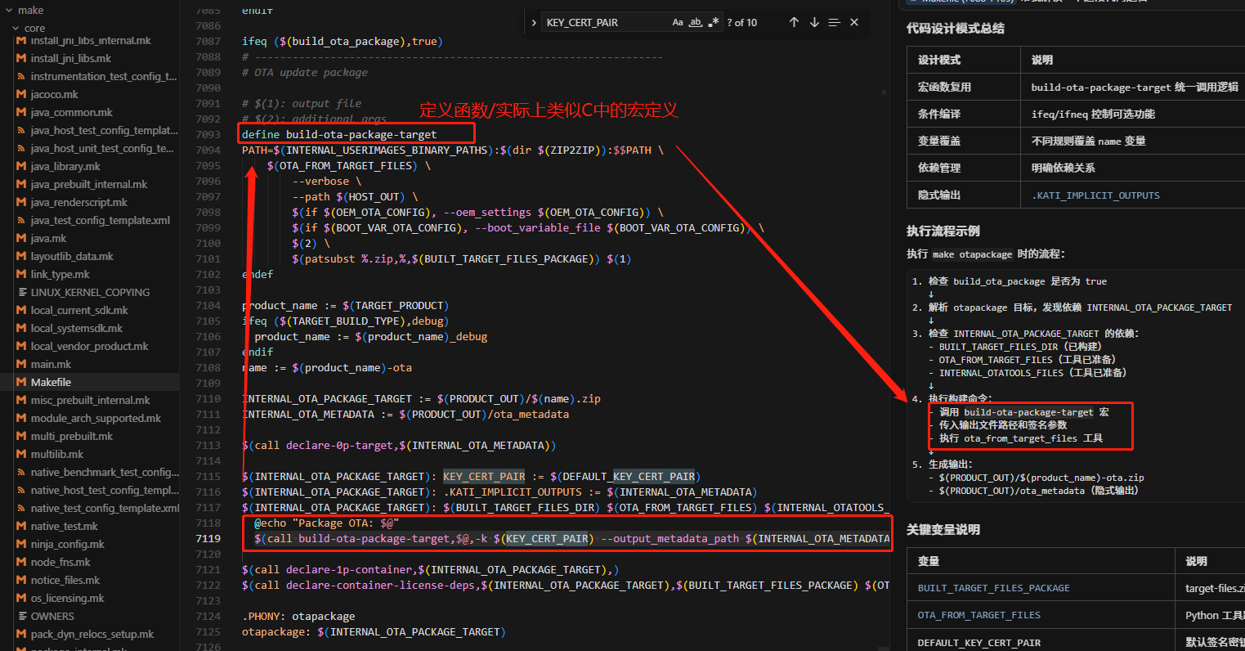
Task: Click the XML icon beside java_test_config_template.xml
Action: click(21, 220)
